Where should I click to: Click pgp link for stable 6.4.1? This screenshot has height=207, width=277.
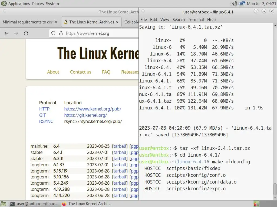[135, 152]
